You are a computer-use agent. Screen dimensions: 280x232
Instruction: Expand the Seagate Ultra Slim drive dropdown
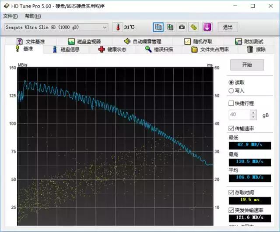click(105, 27)
